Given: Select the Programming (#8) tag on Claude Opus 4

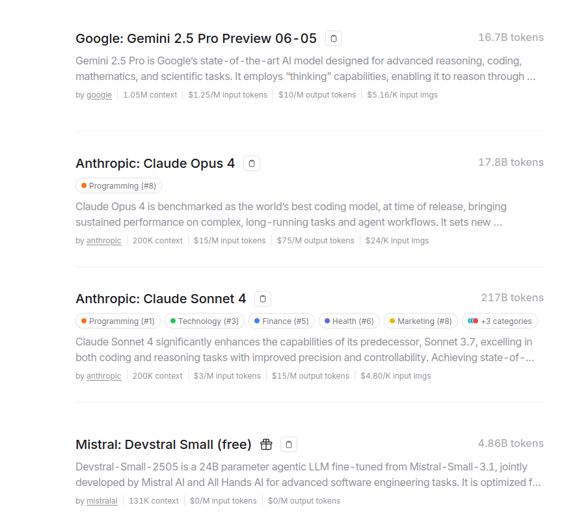Looking at the screenshot, I should point(119,186).
